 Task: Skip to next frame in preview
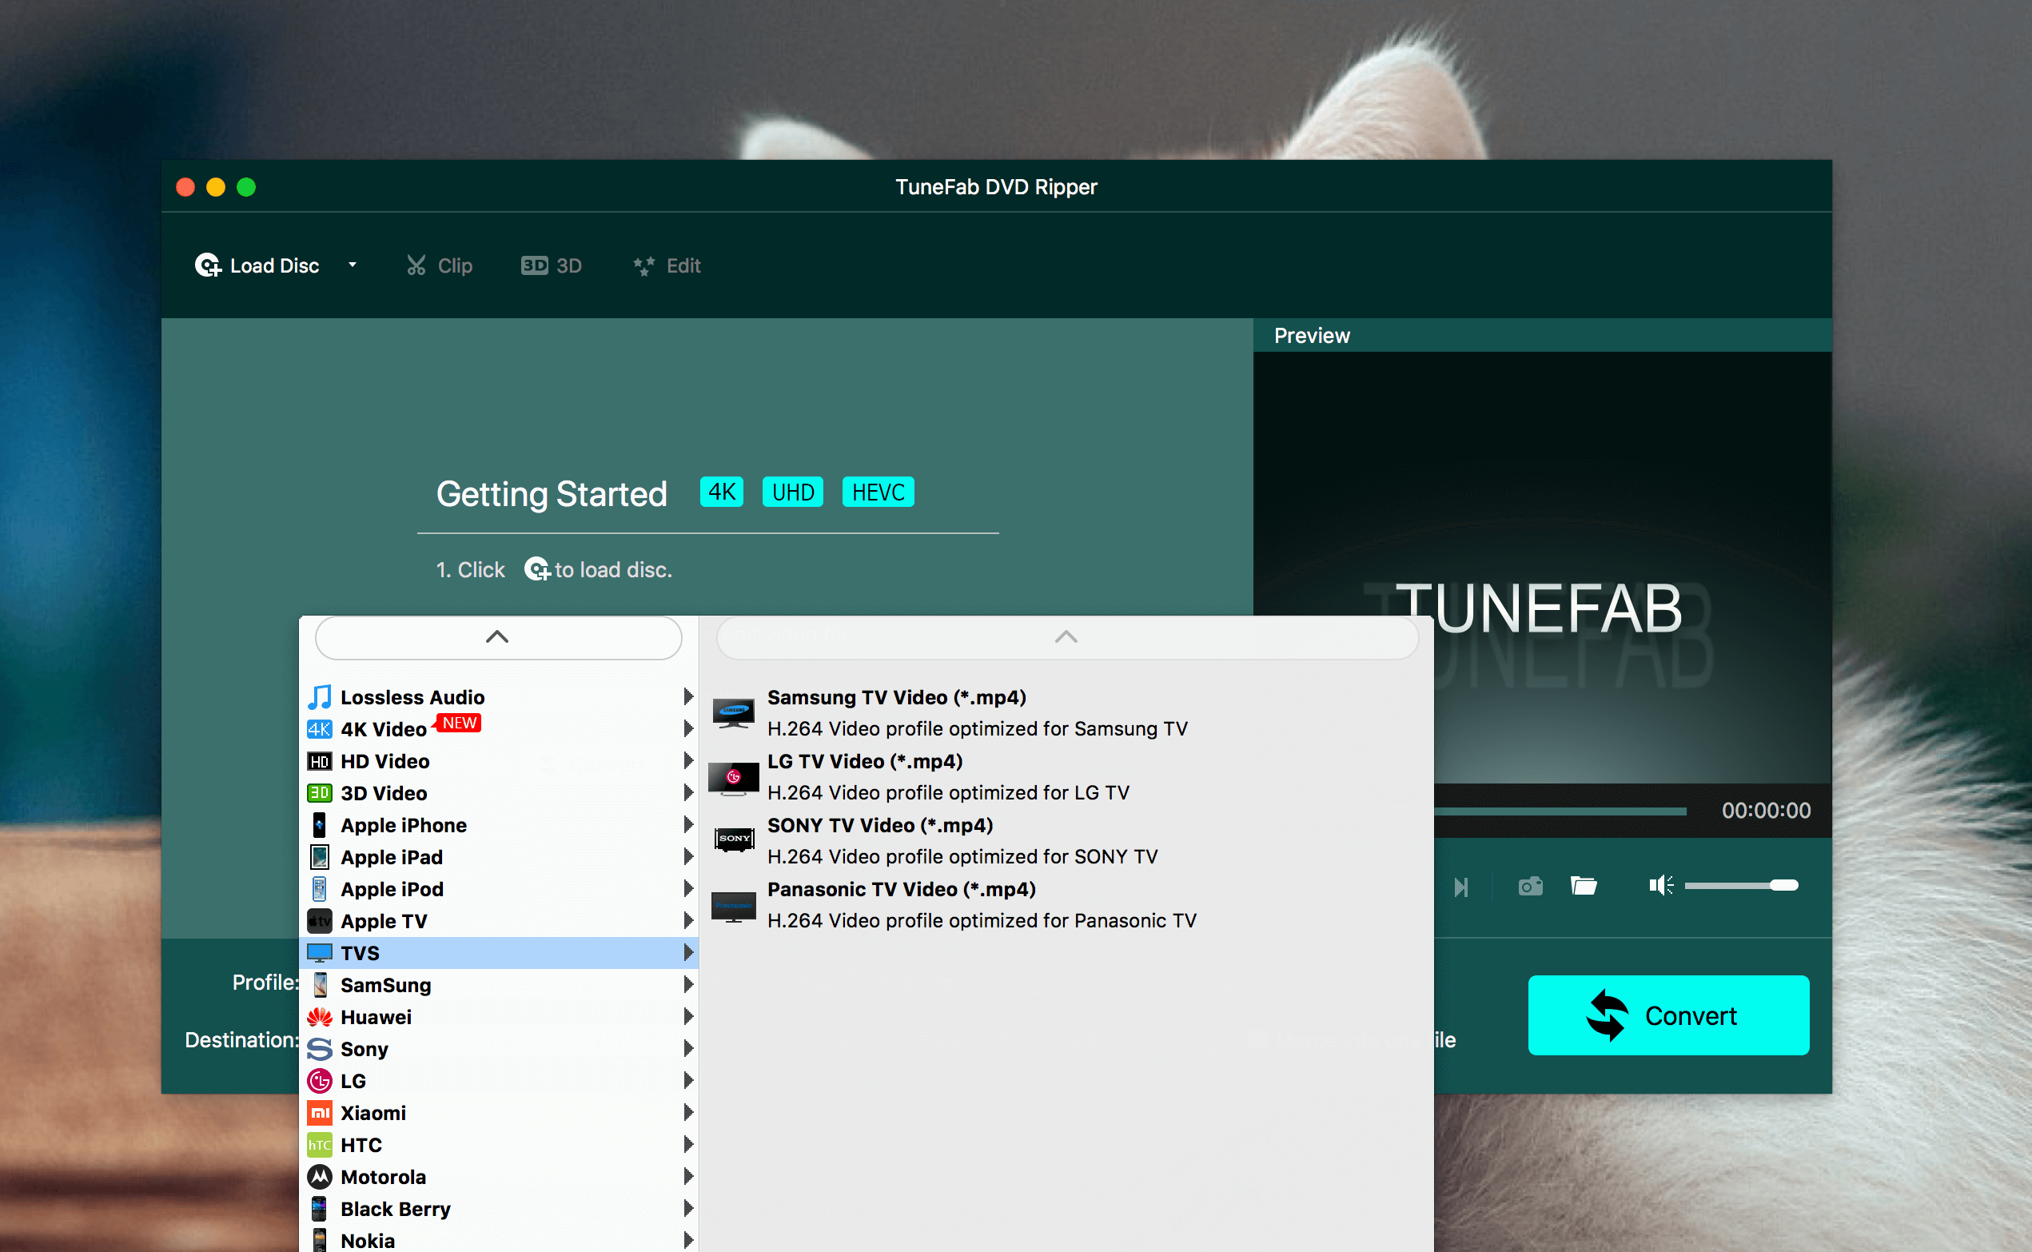[1461, 887]
